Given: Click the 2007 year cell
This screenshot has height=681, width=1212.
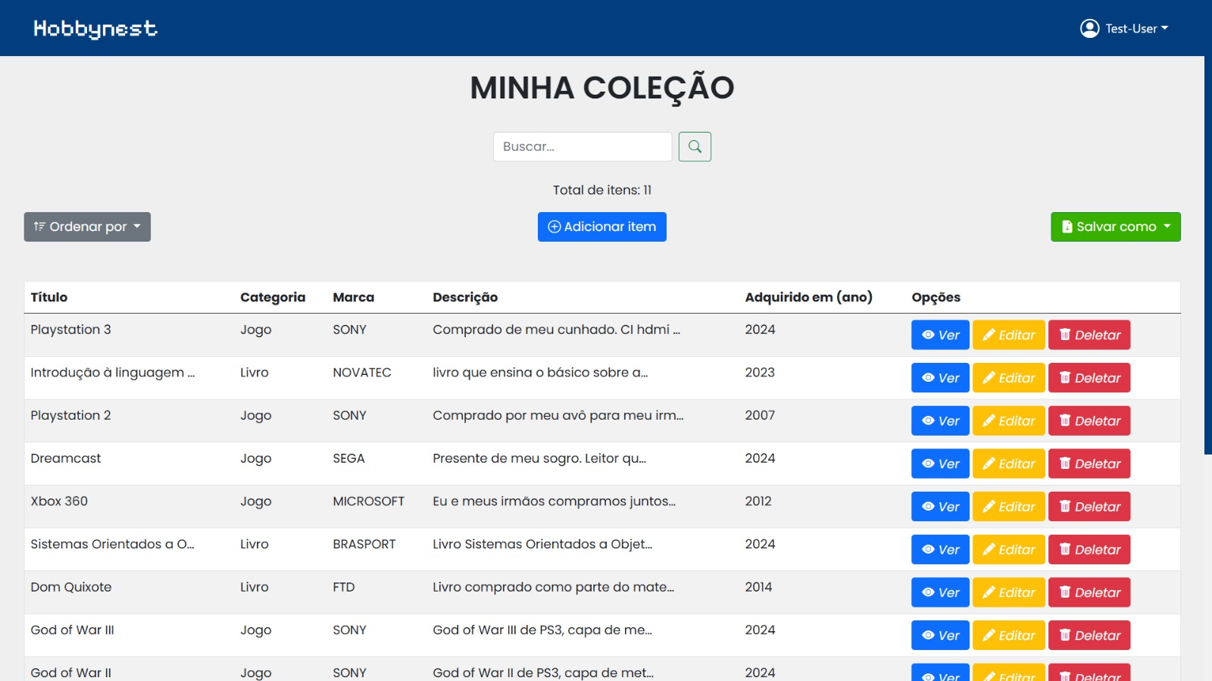Looking at the screenshot, I should click(x=760, y=415).
